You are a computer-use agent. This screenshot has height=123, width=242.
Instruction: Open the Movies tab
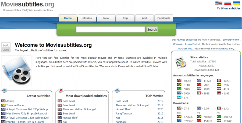(87, 18)
